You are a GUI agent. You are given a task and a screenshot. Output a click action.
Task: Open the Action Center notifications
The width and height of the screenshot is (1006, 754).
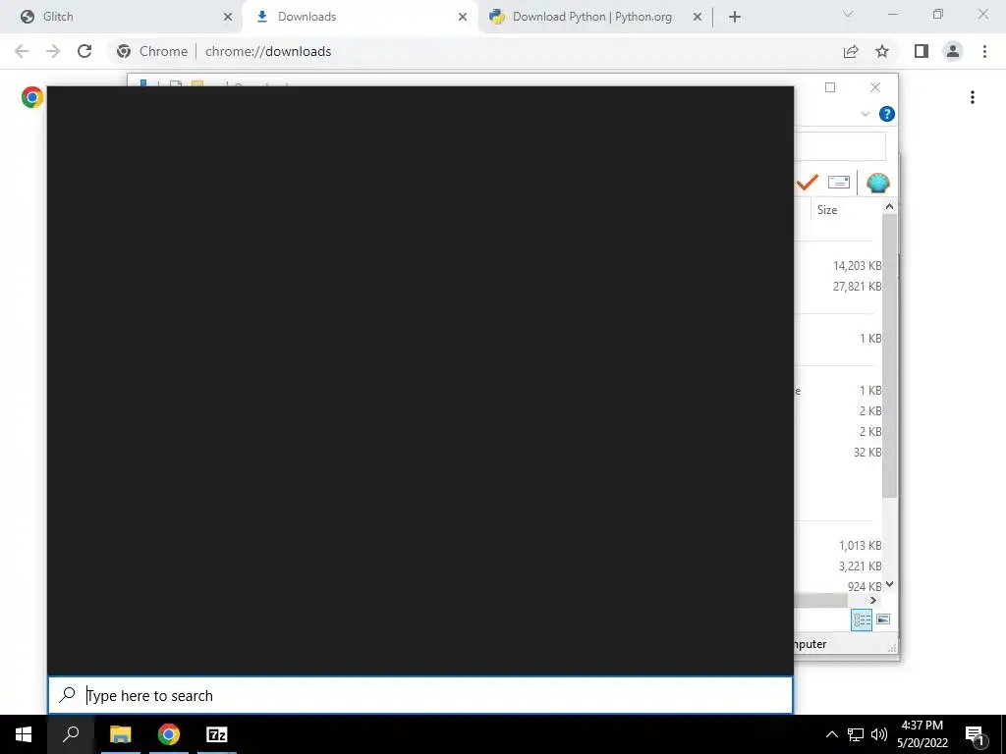pos(976,735)
